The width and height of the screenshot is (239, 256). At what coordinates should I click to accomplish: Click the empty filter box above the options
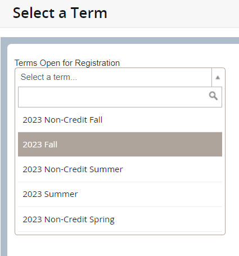pos(120,97)
